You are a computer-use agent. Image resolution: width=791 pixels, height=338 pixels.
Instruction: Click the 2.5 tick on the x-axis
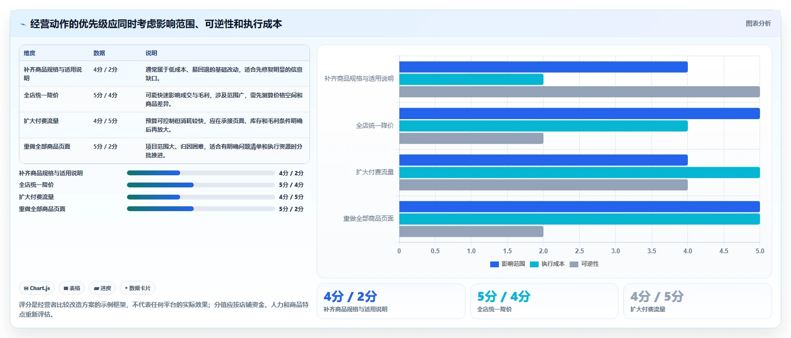click(x=579, y=251)
